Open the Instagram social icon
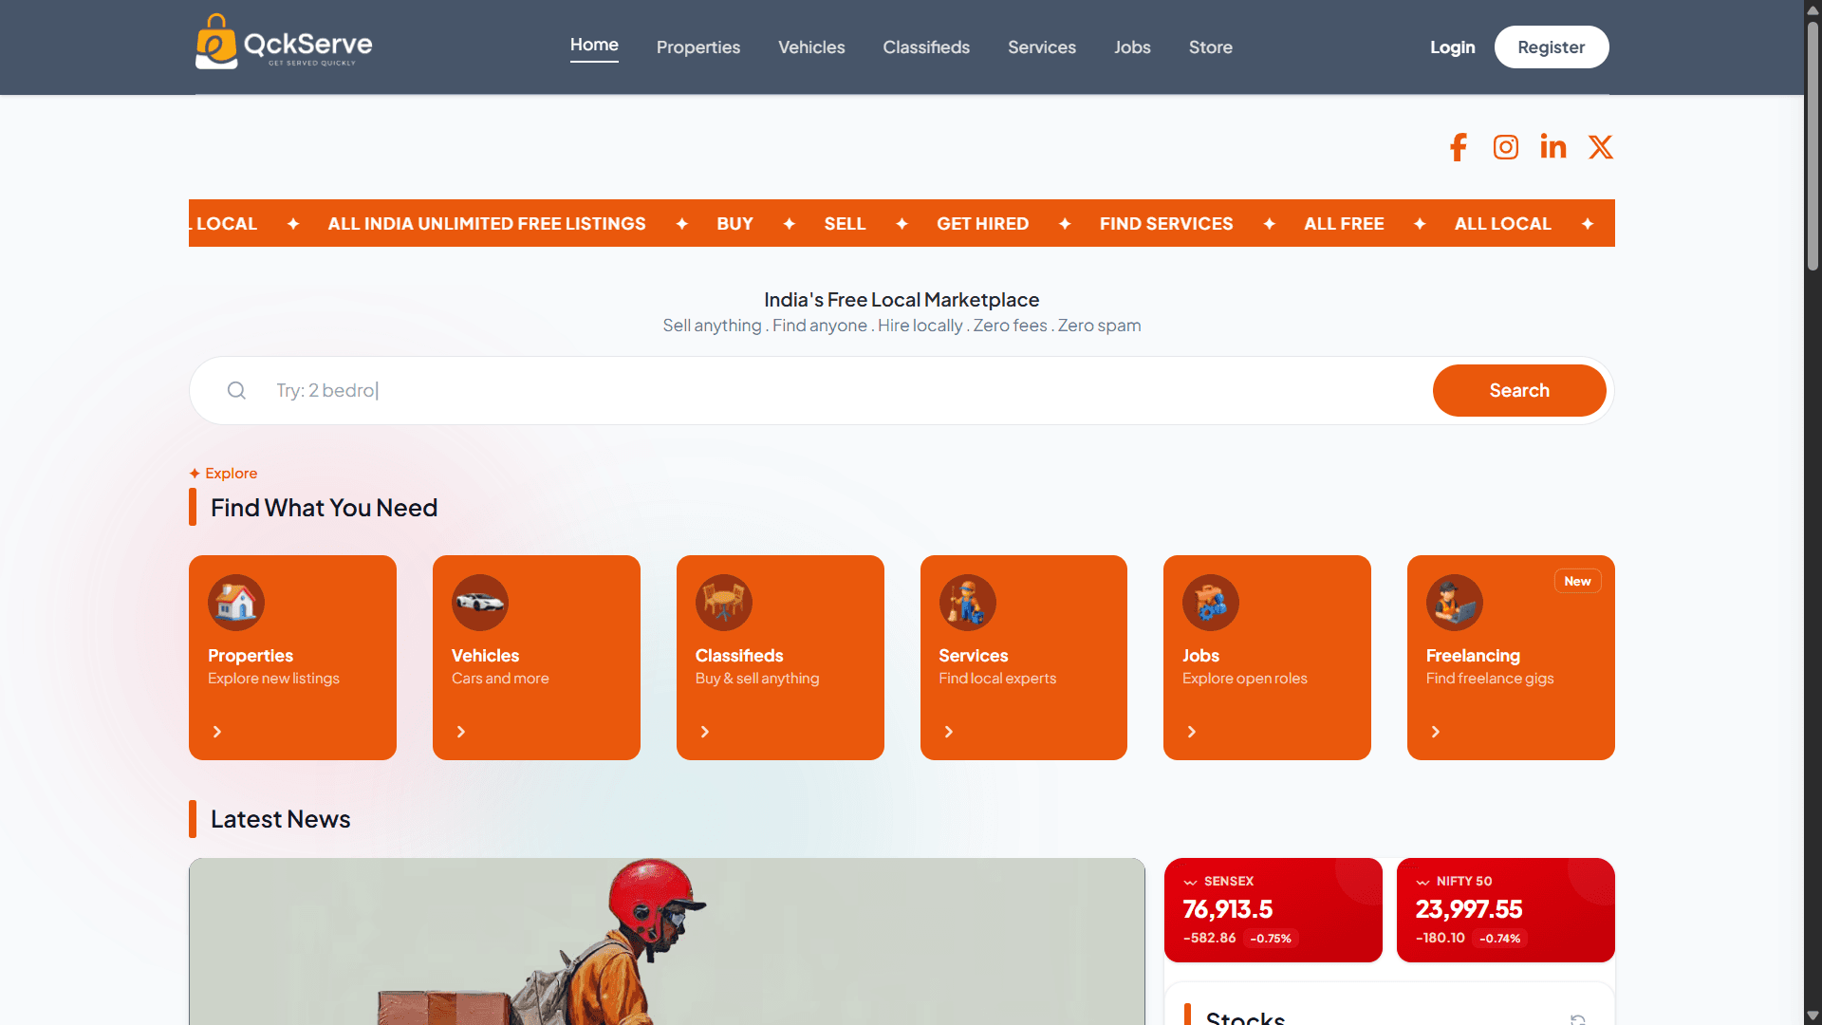Screen dimensions: 1822x1025 (x=1506, y=147)
